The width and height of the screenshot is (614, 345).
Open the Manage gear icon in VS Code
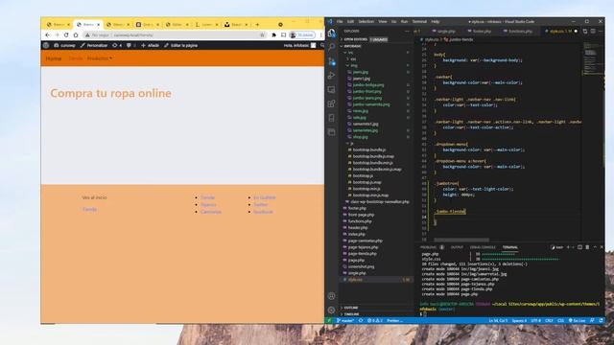(x=331, y=310)
